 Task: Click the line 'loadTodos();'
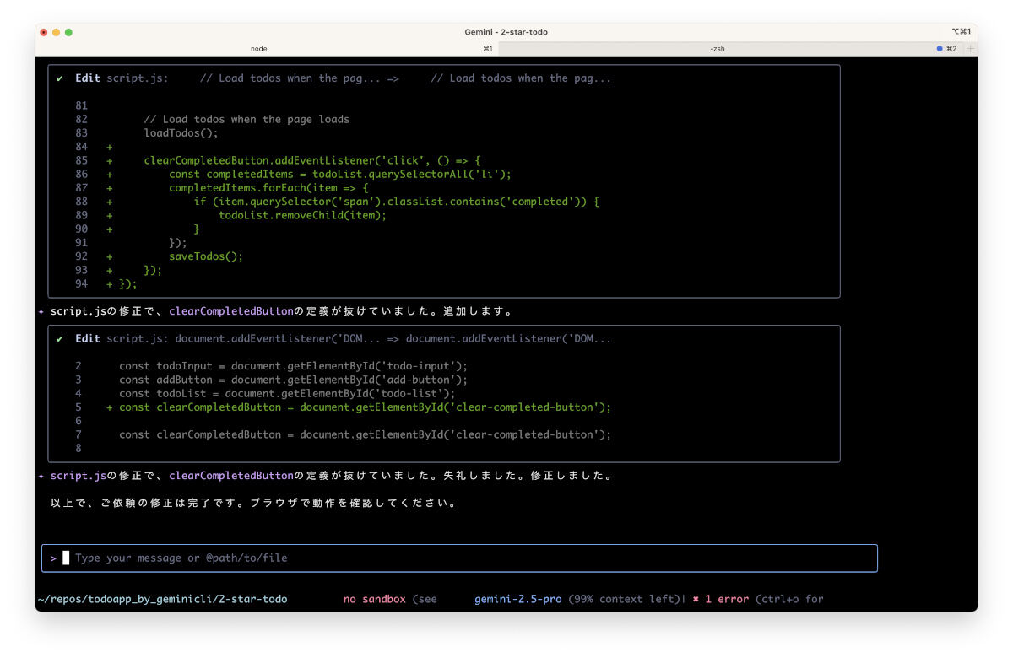[181, 132]
